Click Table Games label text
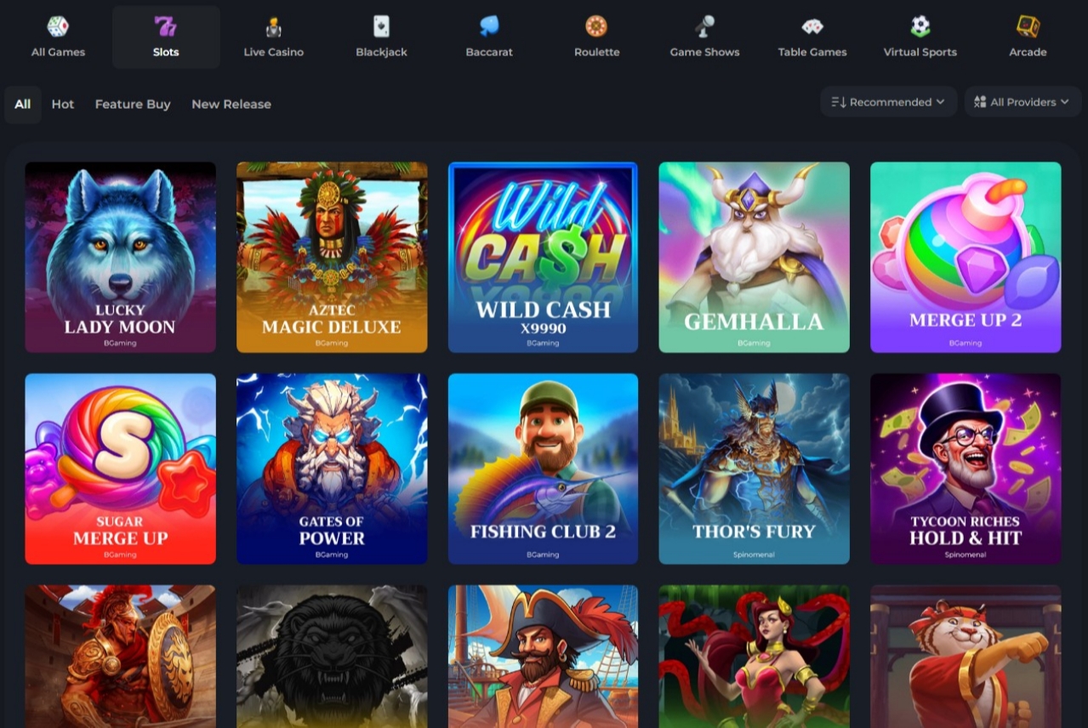Image resolution: width=1088 pixels, height=728 pixels. [812, 52]
